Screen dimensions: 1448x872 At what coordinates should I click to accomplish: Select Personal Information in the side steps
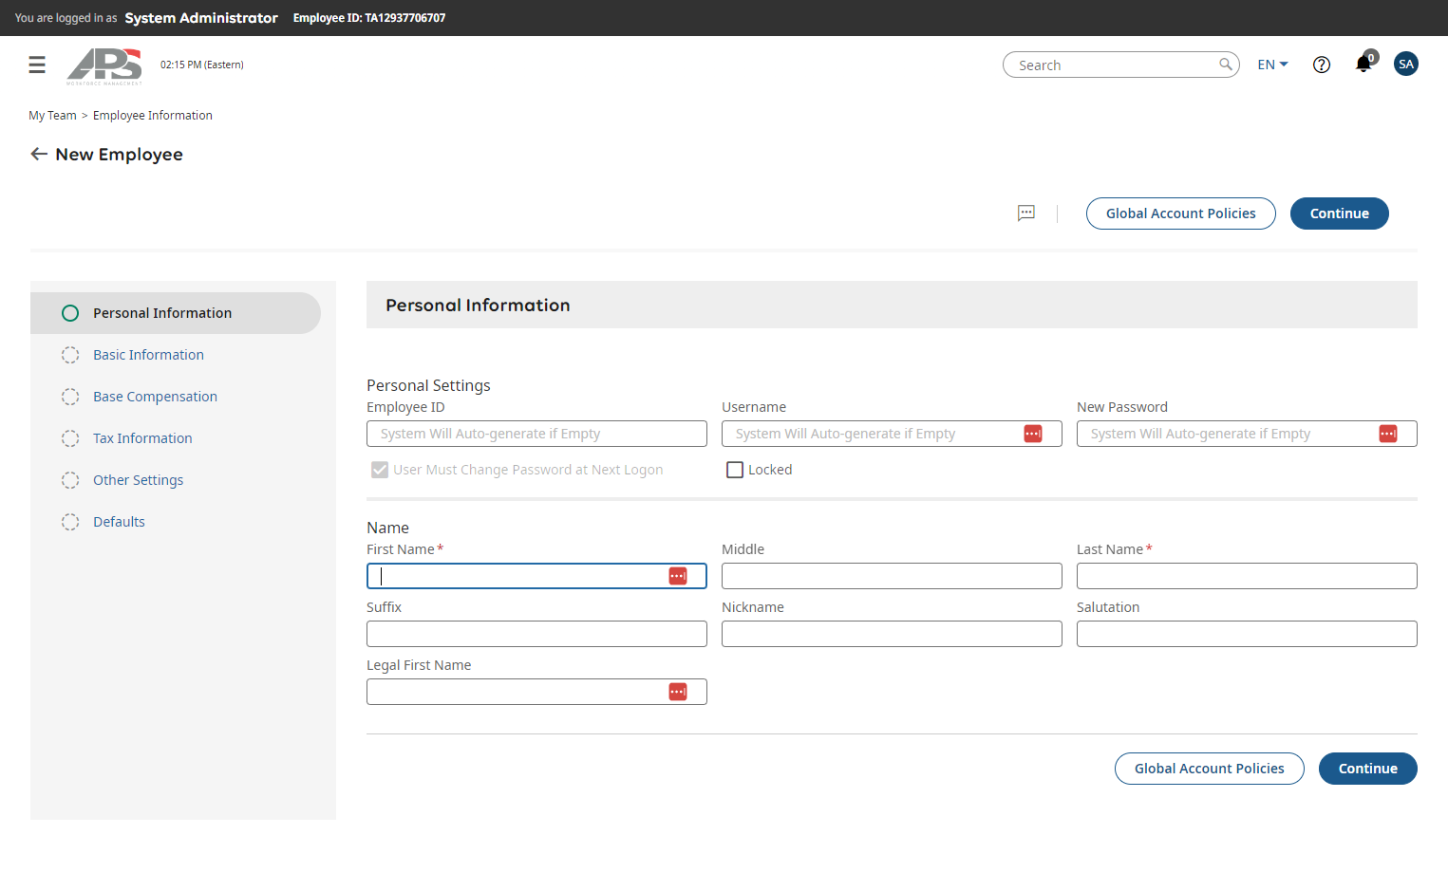(176, 313)
